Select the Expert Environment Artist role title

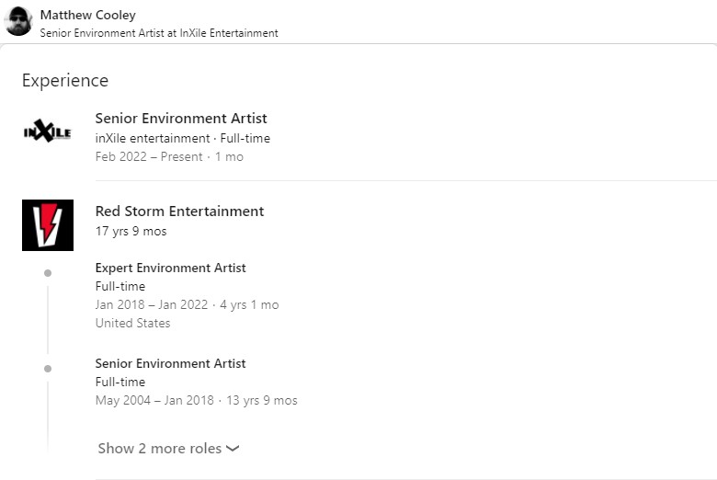[171, 268]
